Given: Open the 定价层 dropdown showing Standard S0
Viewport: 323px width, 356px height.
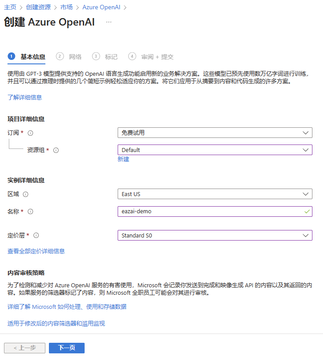Looking at the screenshot, I should click(x=215, y=235).
